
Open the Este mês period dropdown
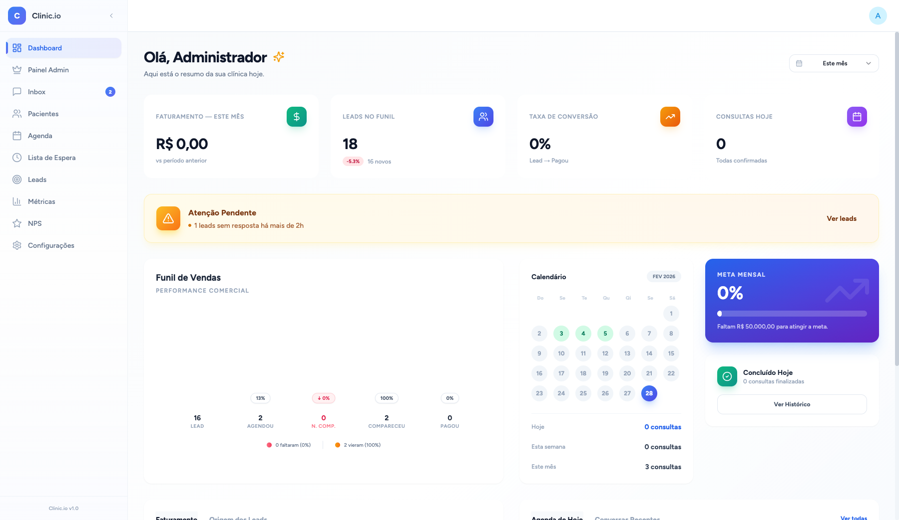834,63
